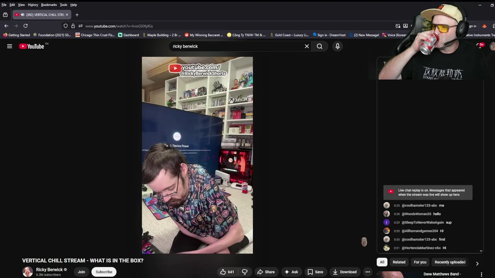The width and height of the screenshot is (495, 278).
Task: Select the YouTube URL in the address bar
Action: [x=119, y=26]
